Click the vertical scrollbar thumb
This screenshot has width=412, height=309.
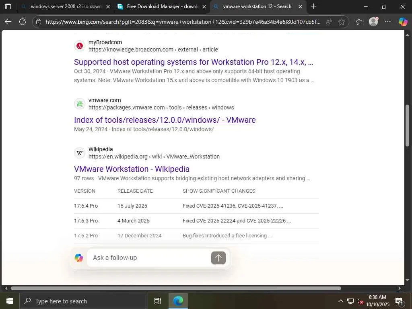407,126
